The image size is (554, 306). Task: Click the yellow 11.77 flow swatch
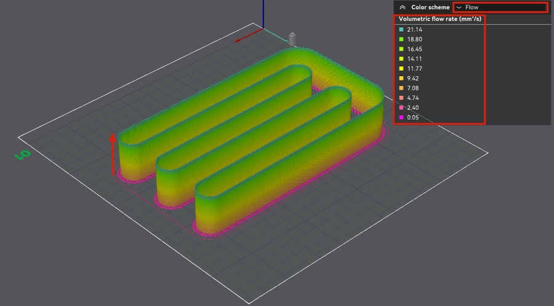click(x=401, y=69)
